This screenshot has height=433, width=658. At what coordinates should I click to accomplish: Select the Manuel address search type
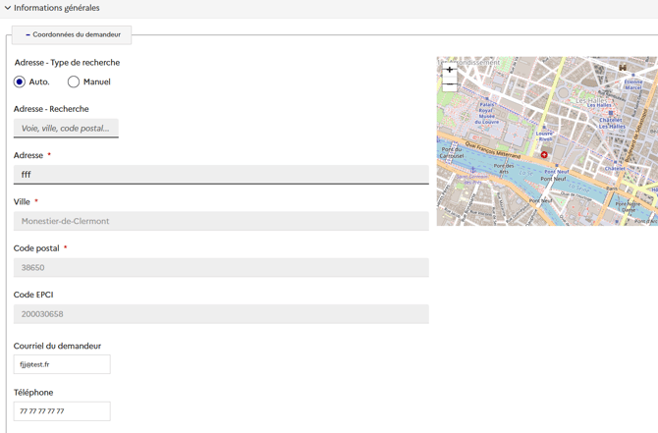point(74,82)
